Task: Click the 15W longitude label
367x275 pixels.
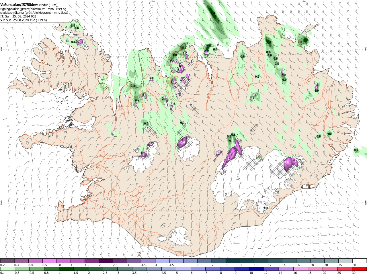Action: (304, 1)
